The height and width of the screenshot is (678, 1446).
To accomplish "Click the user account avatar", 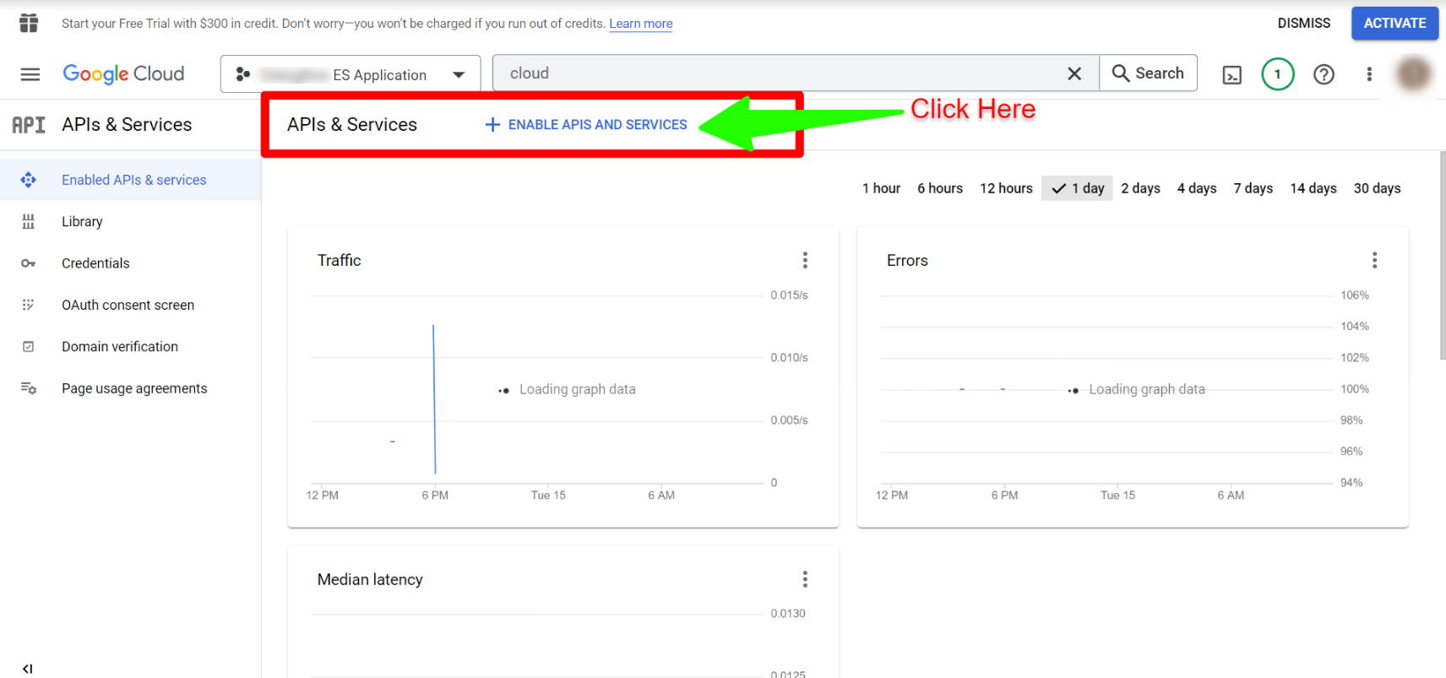I will pyautogui.click(x=1414, y=73).
